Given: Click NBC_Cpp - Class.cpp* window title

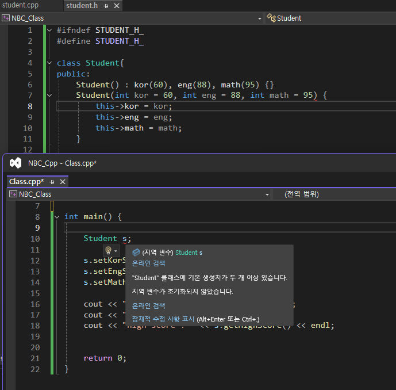Looking at the screenshot, I should (x=63, y=163).
